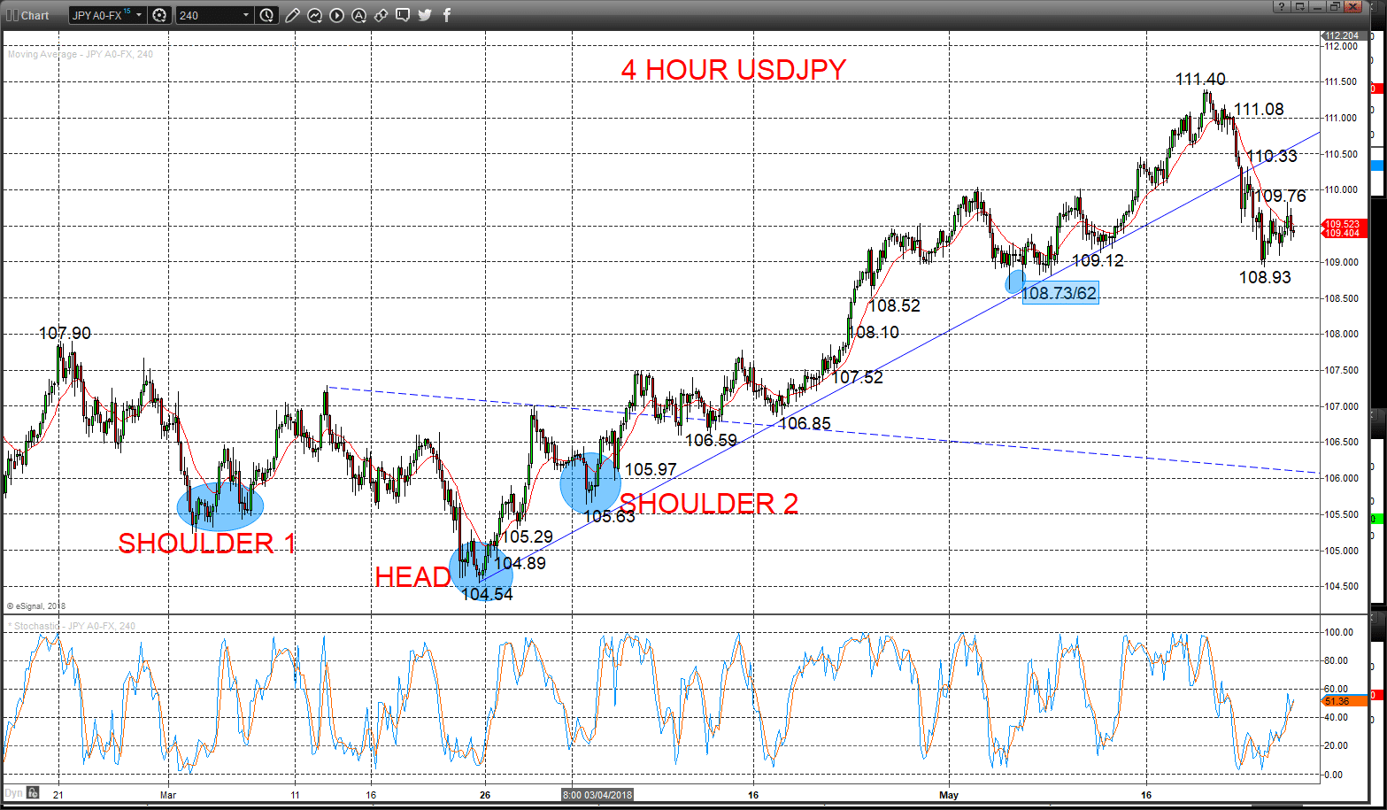This screenshot has height=810, width=1387.
Task: Click the 107.90 high price label
Action: point(65,333)
